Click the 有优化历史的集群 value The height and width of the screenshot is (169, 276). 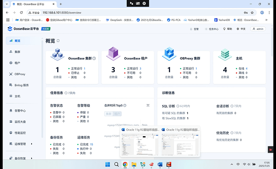tap(241, 140)
